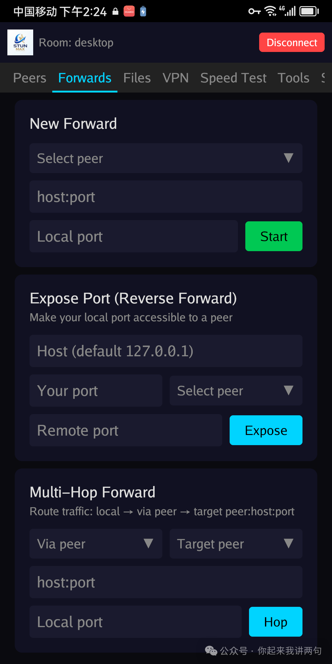Click the Expose button
This screenshot has width=332, height=664.
266,430
